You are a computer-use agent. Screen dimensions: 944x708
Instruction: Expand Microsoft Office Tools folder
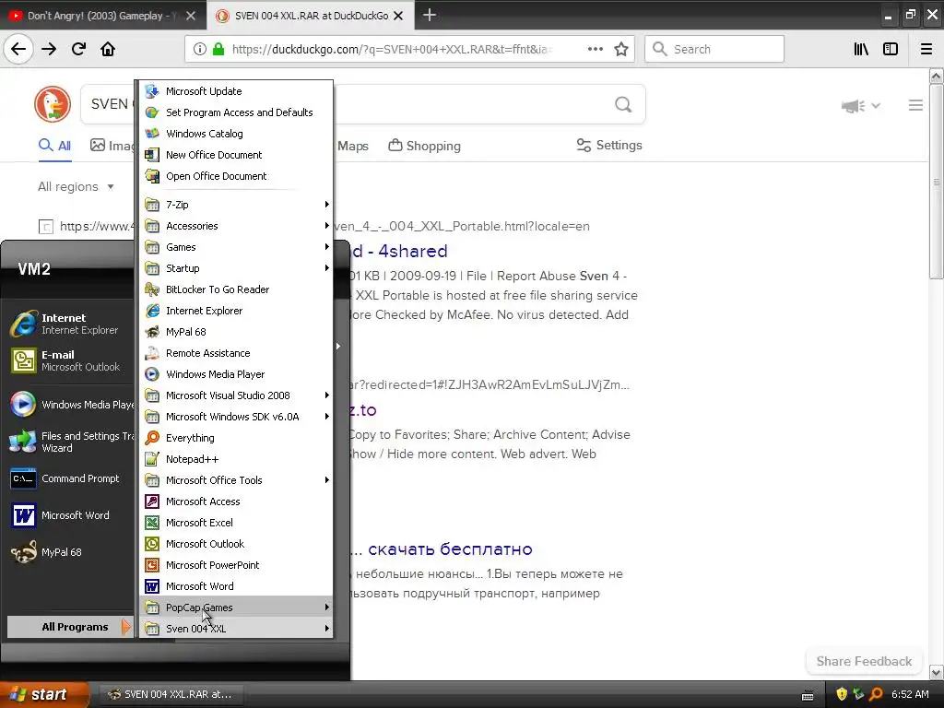(x=236, y=479)
